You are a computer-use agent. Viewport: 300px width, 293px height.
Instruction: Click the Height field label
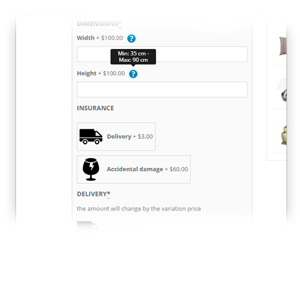(86, 73)
